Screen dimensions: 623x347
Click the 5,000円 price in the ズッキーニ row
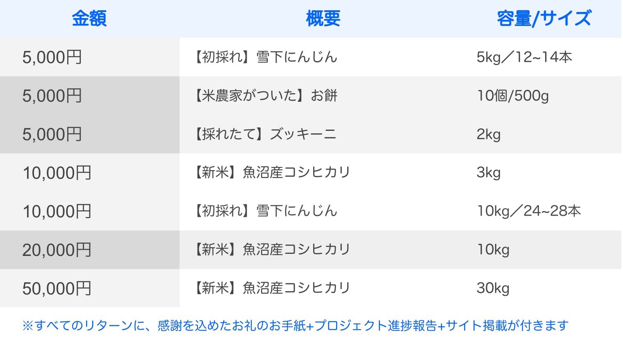click(x=52, y=134)
